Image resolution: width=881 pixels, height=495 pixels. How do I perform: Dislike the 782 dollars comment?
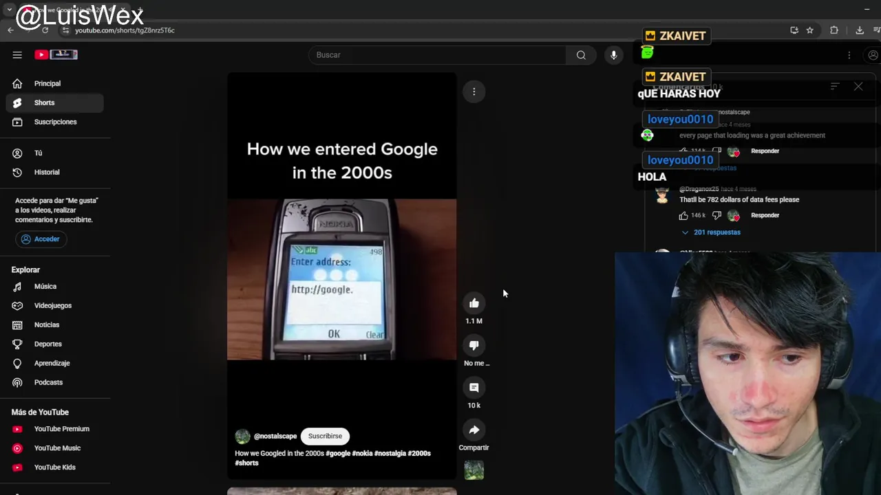coord(717,215)
